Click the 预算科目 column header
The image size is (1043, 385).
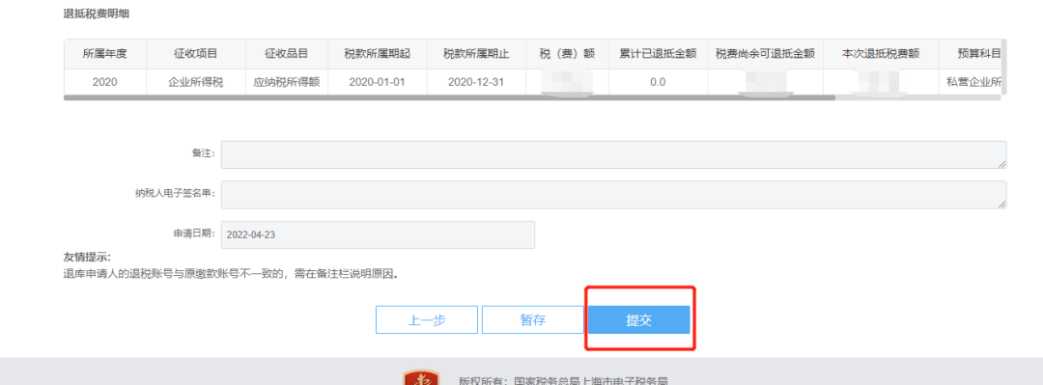coord(970,54)
